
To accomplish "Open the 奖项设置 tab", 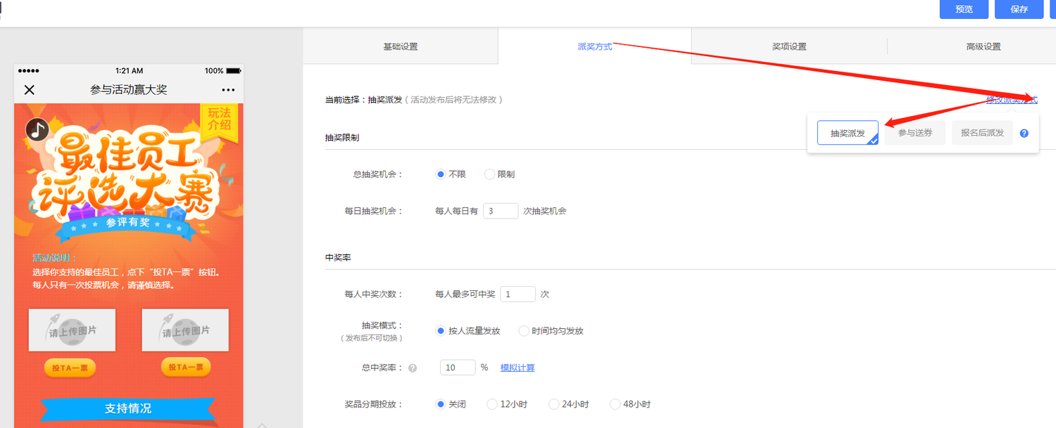I will pos(788,47).
